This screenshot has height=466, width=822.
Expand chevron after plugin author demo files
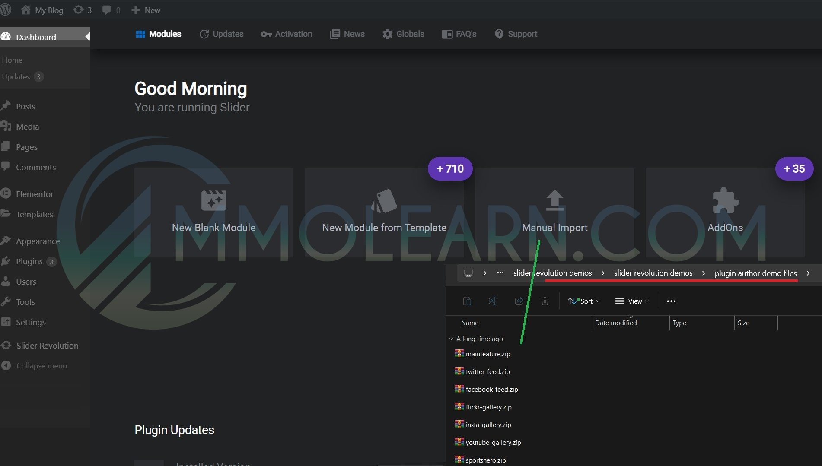click(808, 273)
